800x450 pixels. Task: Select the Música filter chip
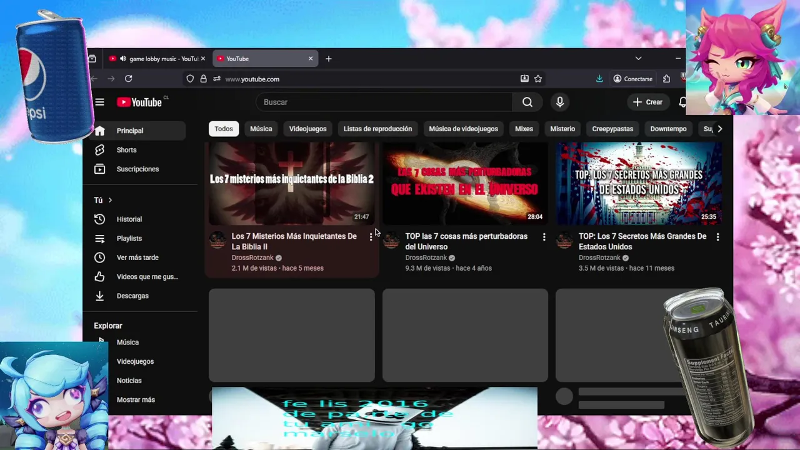261,129
